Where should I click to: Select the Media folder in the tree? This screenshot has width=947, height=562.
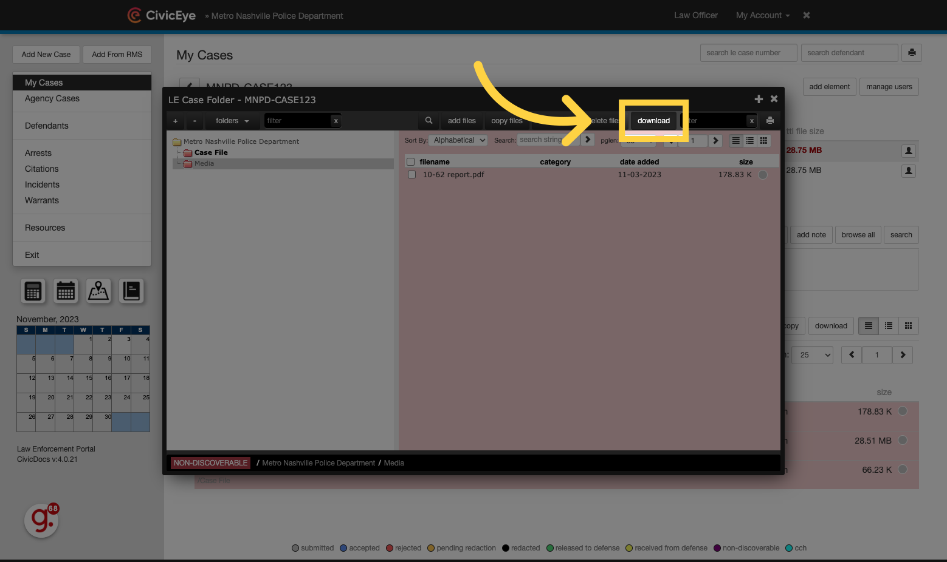click(x=204, y=164)
